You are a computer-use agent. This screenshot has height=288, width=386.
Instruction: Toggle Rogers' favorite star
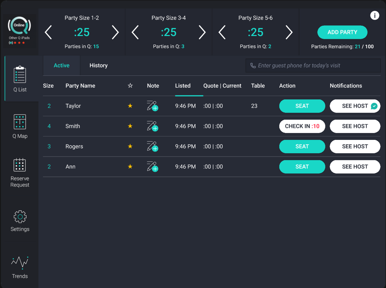point(130,146)
